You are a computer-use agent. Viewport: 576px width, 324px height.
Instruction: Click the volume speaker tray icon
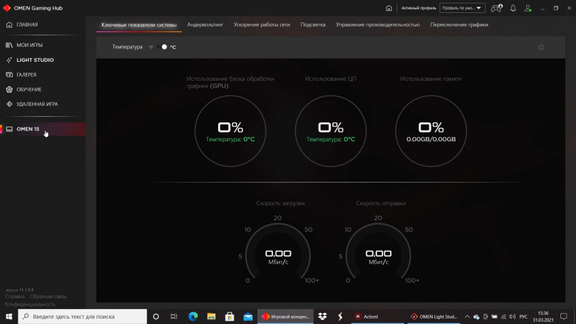[x=512, y=317]
